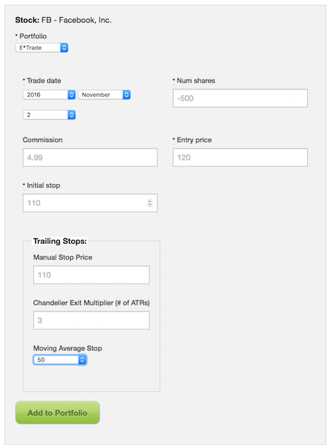The width and height of the screenshot is (331, 447).
Task: Click the blue arrow icon beside 50
Action: pos(82,360)
